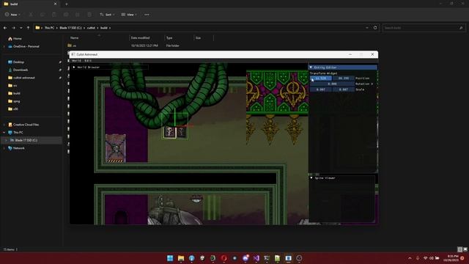Expand the Blade 17 SSD (C:) node
The image size is (469, 264).
[6, 140]
